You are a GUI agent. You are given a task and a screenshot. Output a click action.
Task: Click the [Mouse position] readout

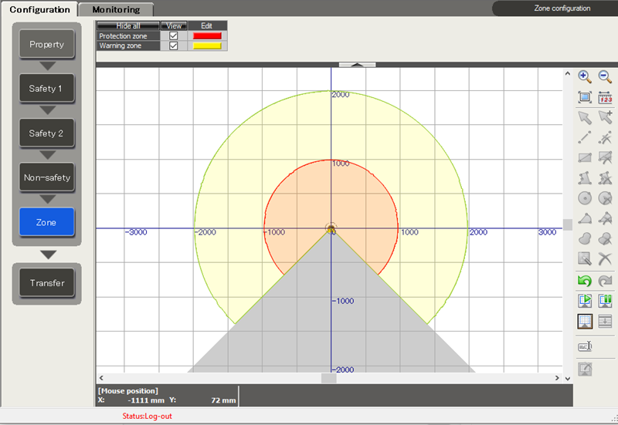pyautogui.click(x=128, y=391)
